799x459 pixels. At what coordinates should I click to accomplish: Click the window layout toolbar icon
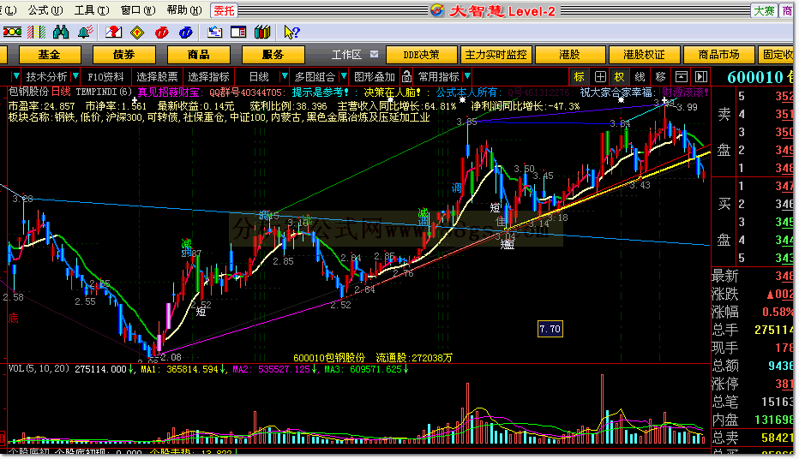tap(238, 33)
